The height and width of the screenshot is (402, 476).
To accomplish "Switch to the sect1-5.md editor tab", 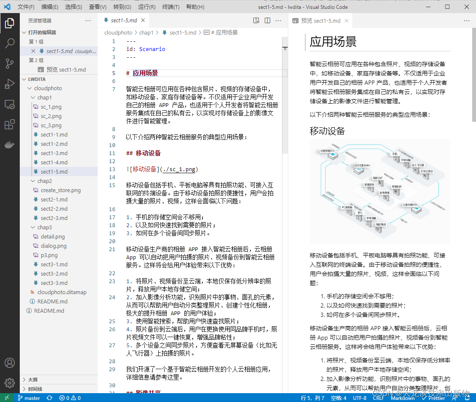I will (x=124, y=20).
